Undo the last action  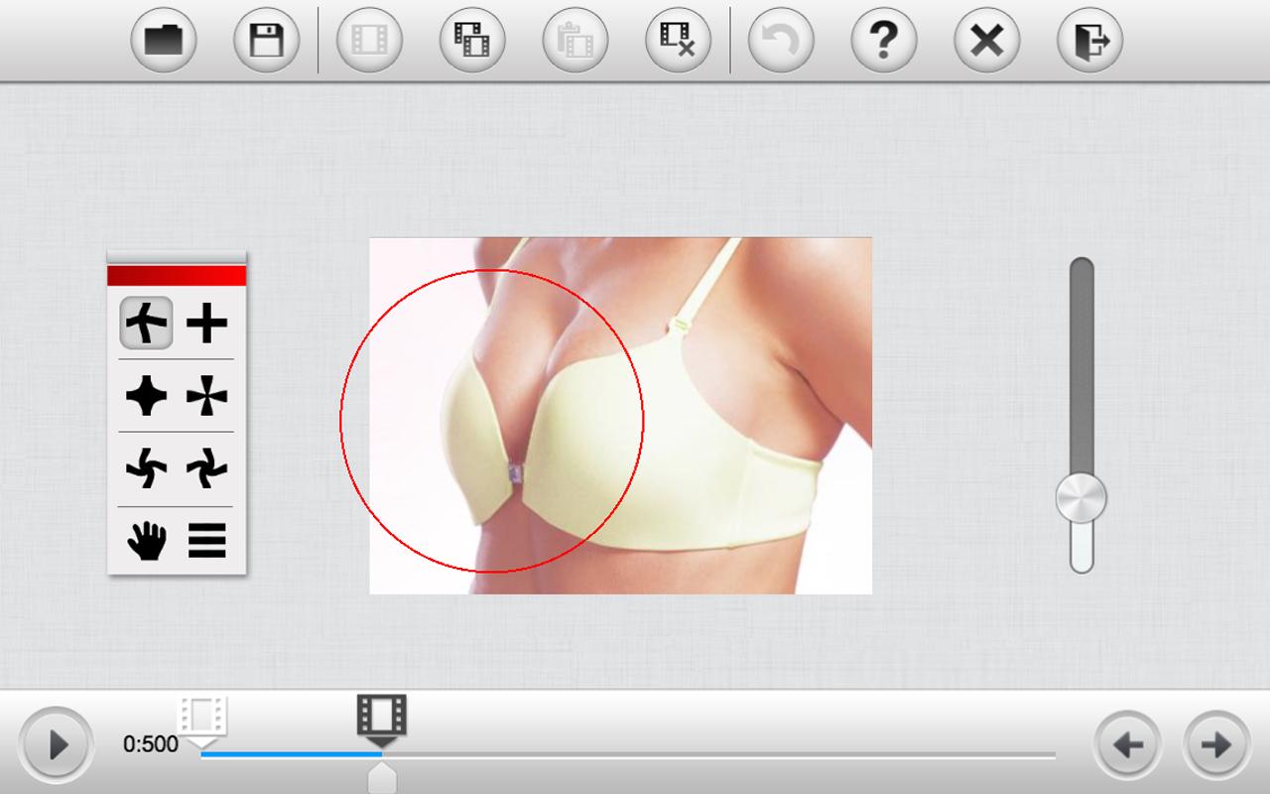[781, 41]
